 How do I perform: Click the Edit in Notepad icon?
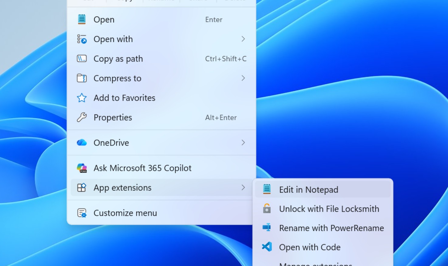click(x=267, y=189)
